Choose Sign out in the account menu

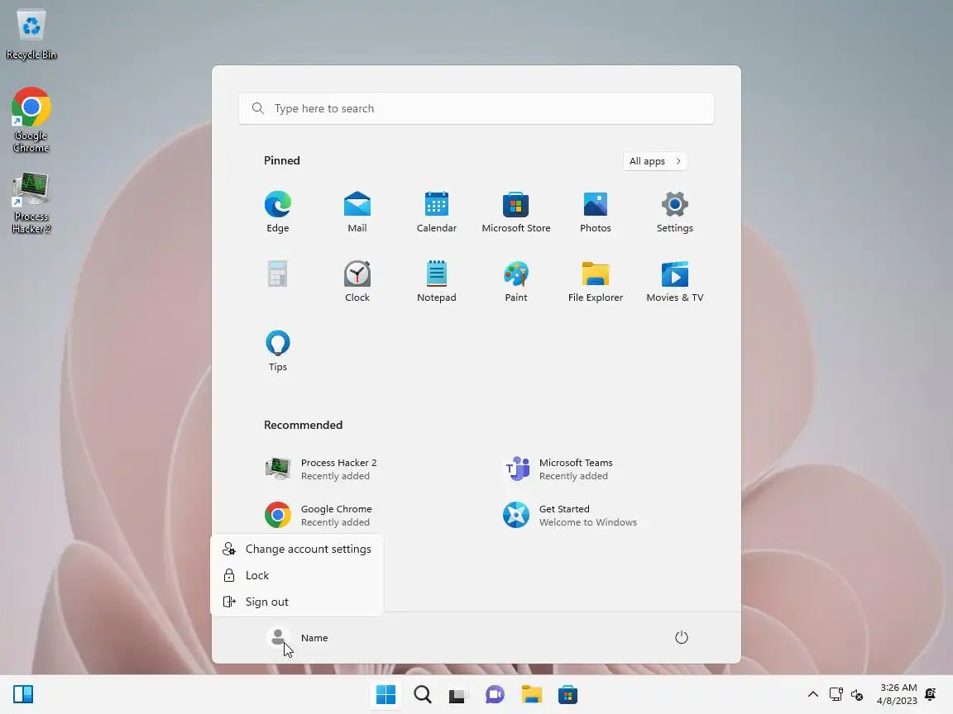(297, 602)
